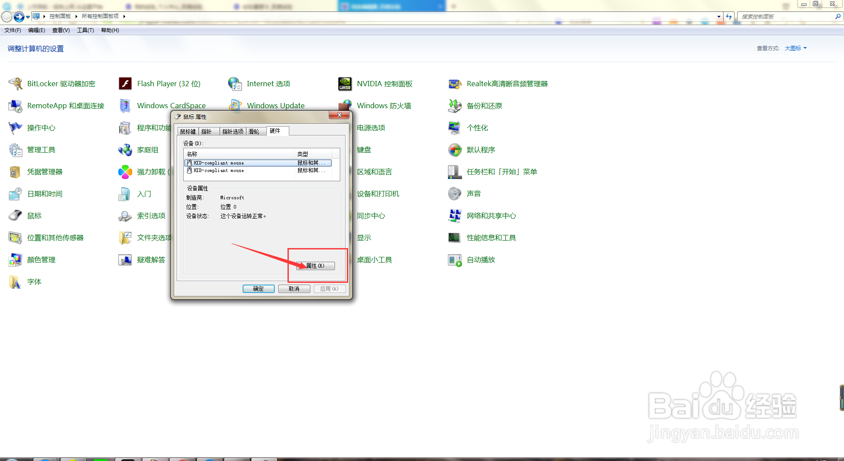Open recent pages dropdown beside navigation arrows
The width and height of the screenshot is (844, 461).
pos(28,17)
